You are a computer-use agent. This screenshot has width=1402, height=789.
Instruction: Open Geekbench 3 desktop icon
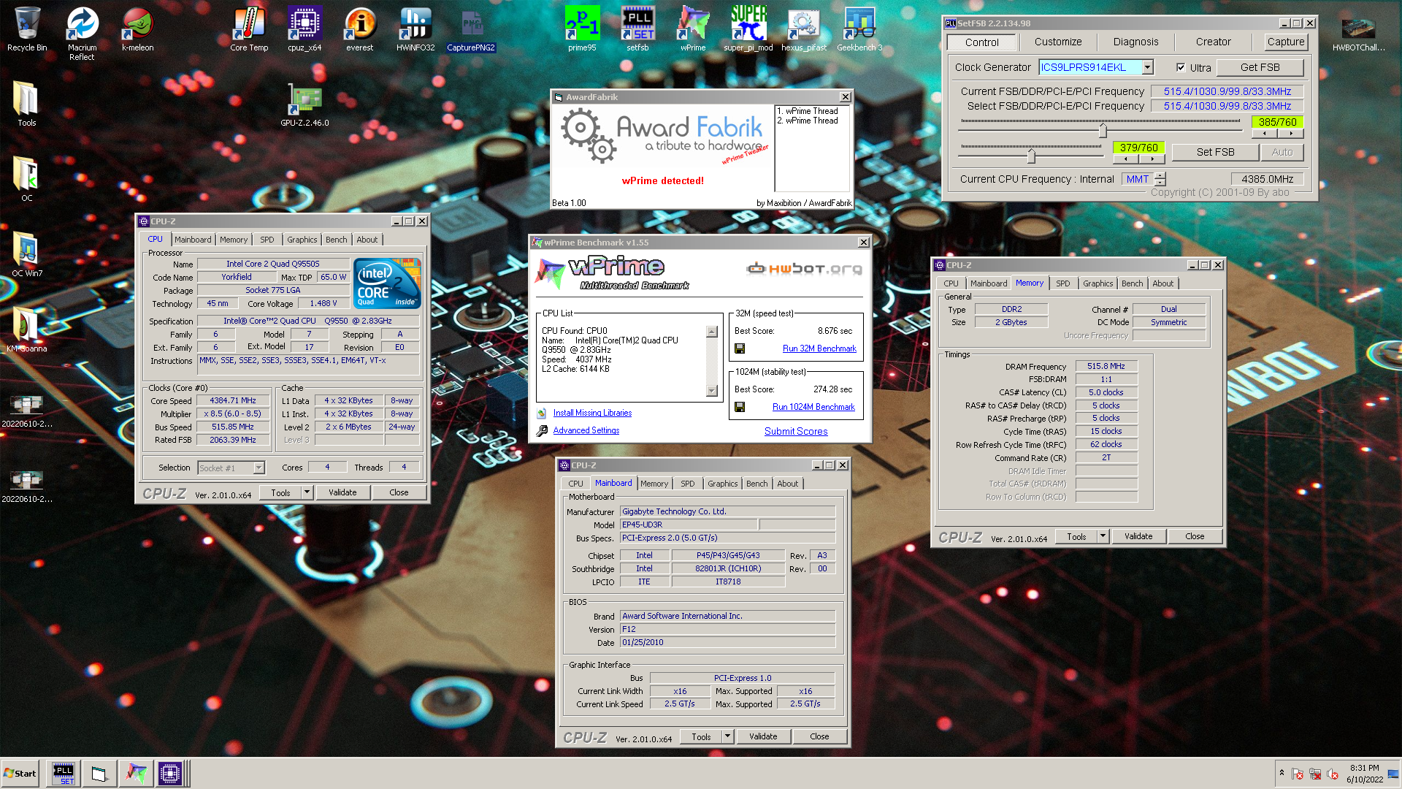click(x=859, y=29)
